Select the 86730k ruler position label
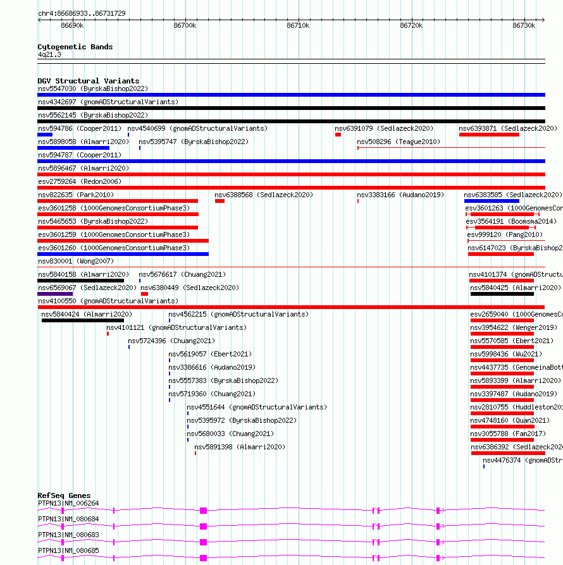The height and width of the screenshot is (565, 563). click(x=524, y=25)
